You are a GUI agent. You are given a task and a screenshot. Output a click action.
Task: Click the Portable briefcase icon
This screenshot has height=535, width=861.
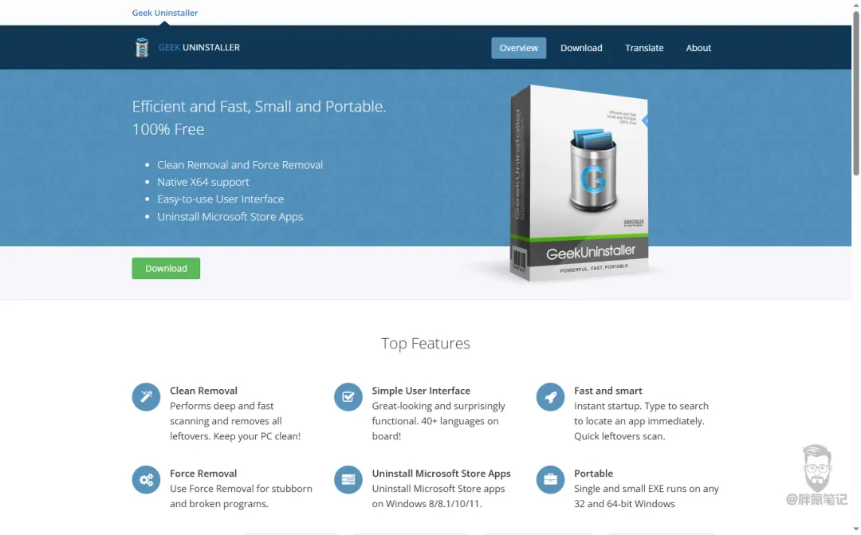550,479
